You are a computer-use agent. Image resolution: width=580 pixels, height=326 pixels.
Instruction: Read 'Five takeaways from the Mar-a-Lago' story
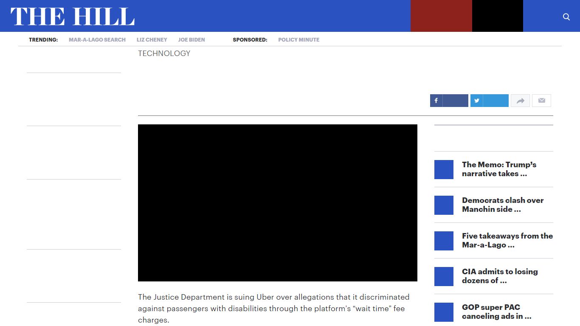(507, 240)
